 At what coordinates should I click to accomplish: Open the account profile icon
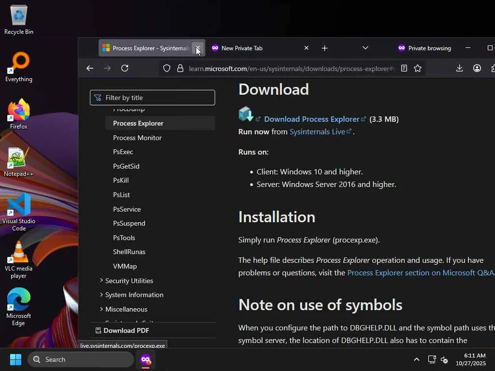(x=477, y=68)
